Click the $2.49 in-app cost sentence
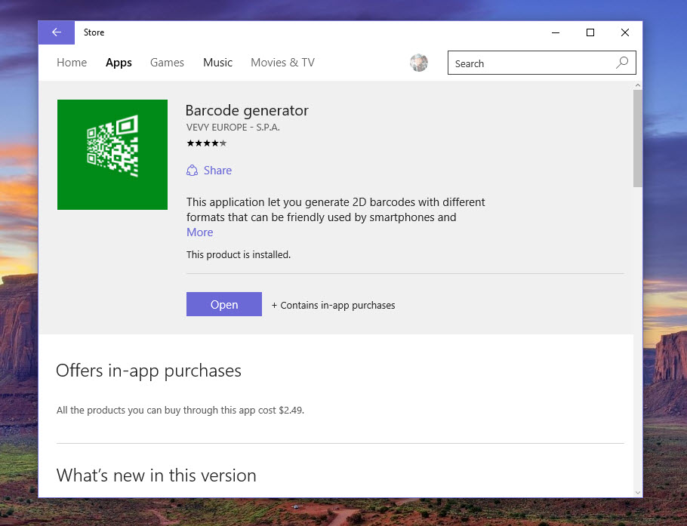This screenshot has width=687, height=526. pos(180,411)
